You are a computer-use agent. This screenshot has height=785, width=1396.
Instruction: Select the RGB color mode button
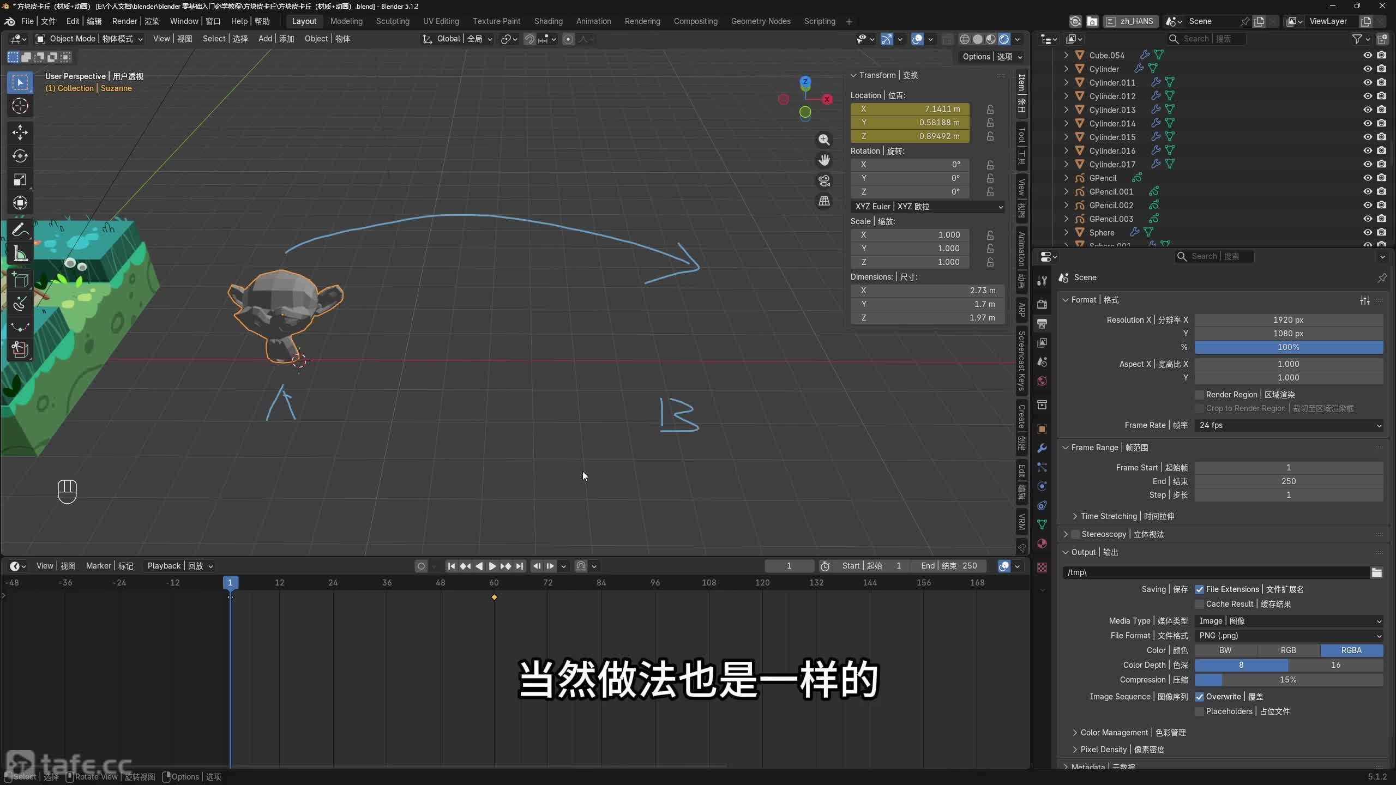point(1289,650)
